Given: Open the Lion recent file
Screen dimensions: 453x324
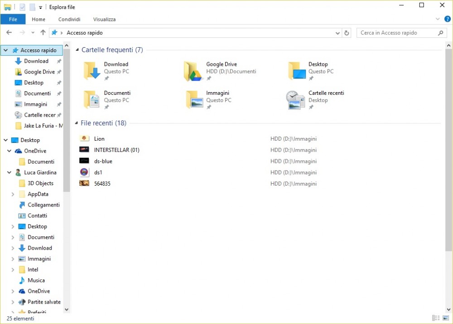Looking at the screenshot, I should pyautogui.click(x=99, y=139).
